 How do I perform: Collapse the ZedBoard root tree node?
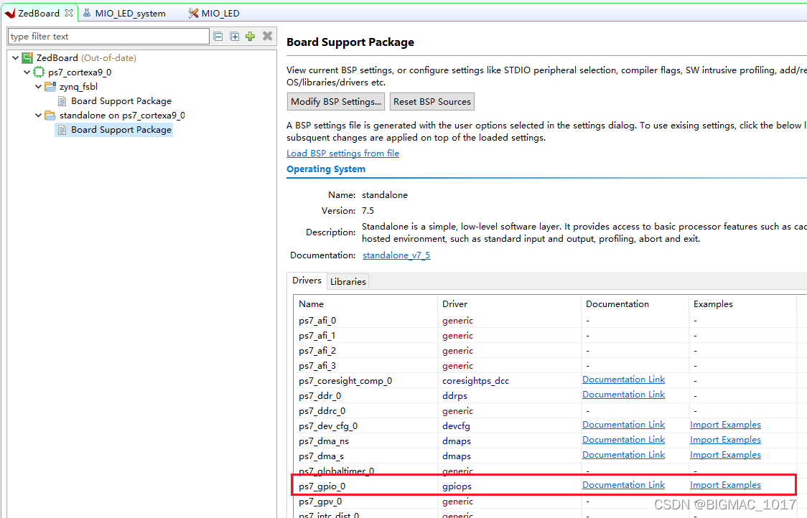coord(16,57)
